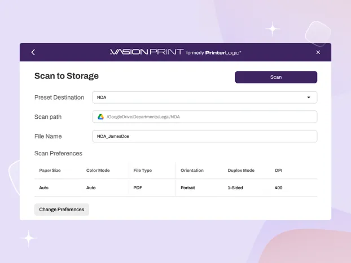Click the Change Preferences button
Screen dimensions: 351x263
pyautogui.click(x=62, y=209)
